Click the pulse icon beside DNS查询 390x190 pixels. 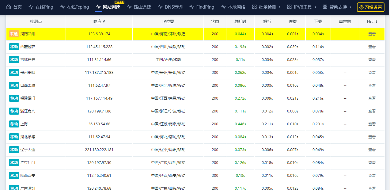tap(160, 7)
